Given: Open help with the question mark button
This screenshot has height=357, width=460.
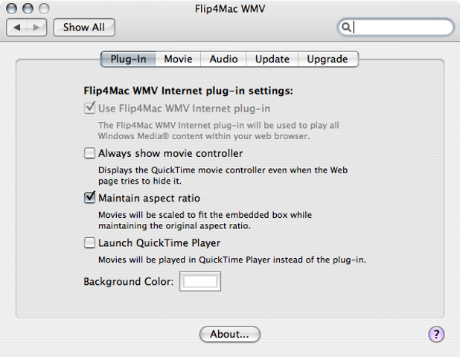Looking at the screenshot, I should (437, 334).
